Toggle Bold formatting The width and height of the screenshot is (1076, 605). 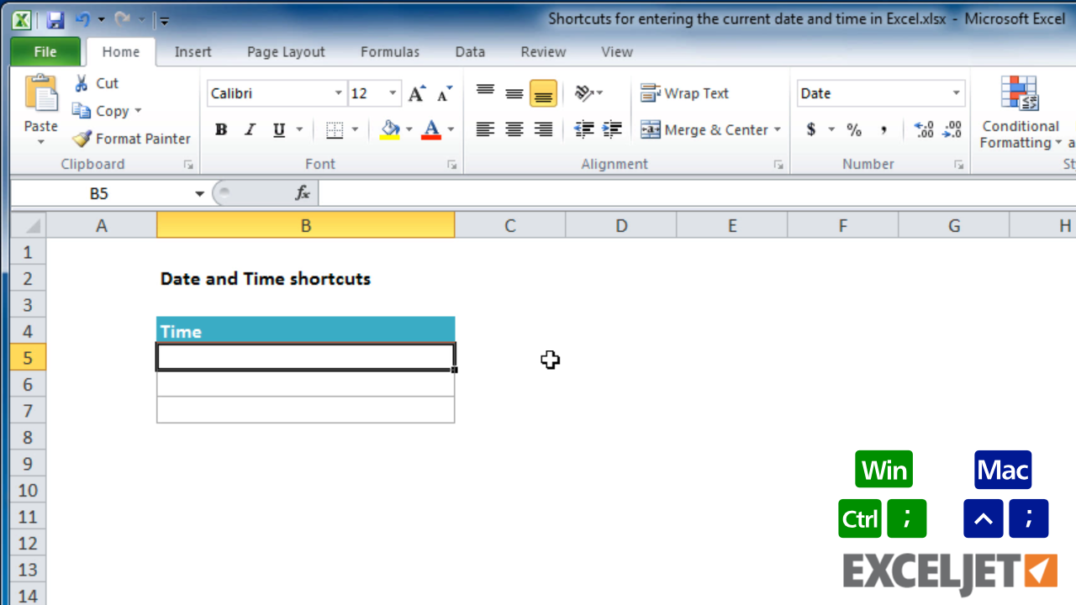click(221, 129)
